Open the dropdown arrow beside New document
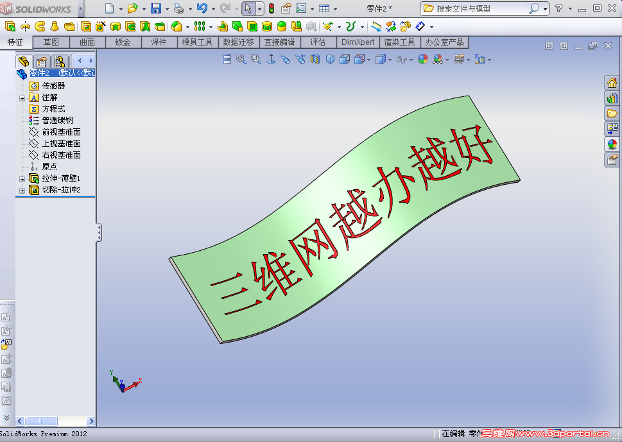 pyautogui.click(x=121, y=9)
